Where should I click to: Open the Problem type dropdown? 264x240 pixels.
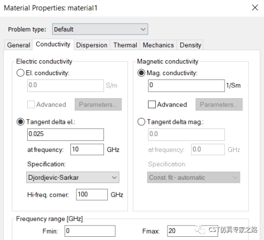click(100, 29)
